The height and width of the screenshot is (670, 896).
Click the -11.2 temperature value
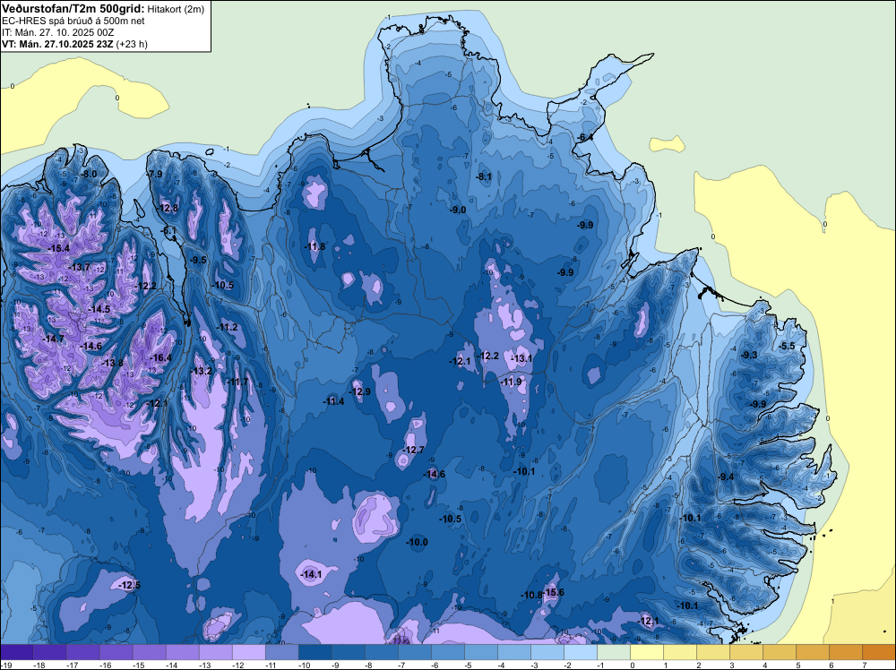pos(228,327)
